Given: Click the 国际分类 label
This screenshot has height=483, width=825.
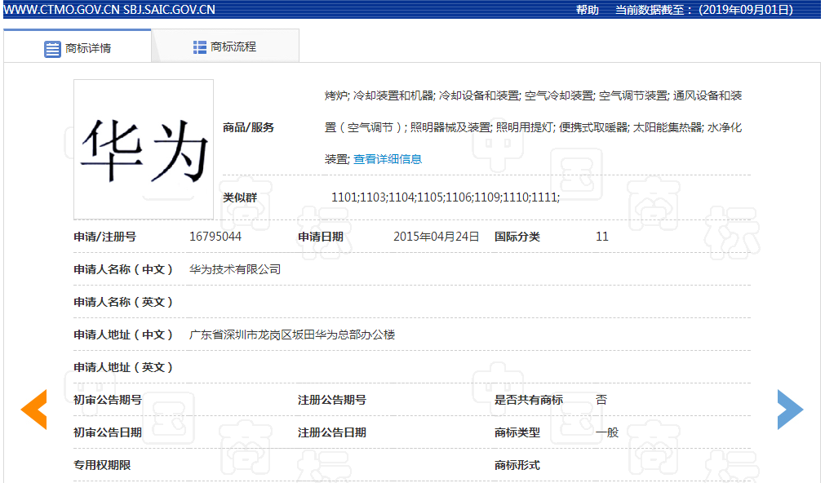Looking at the screenshot, I should pyautogui.click(x=517, y=237).
